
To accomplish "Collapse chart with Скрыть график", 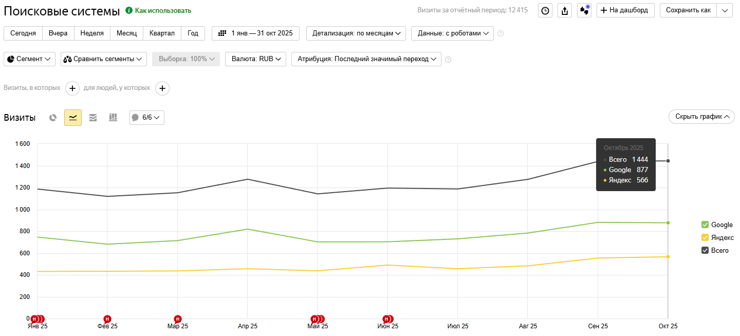I will [701, 117].
